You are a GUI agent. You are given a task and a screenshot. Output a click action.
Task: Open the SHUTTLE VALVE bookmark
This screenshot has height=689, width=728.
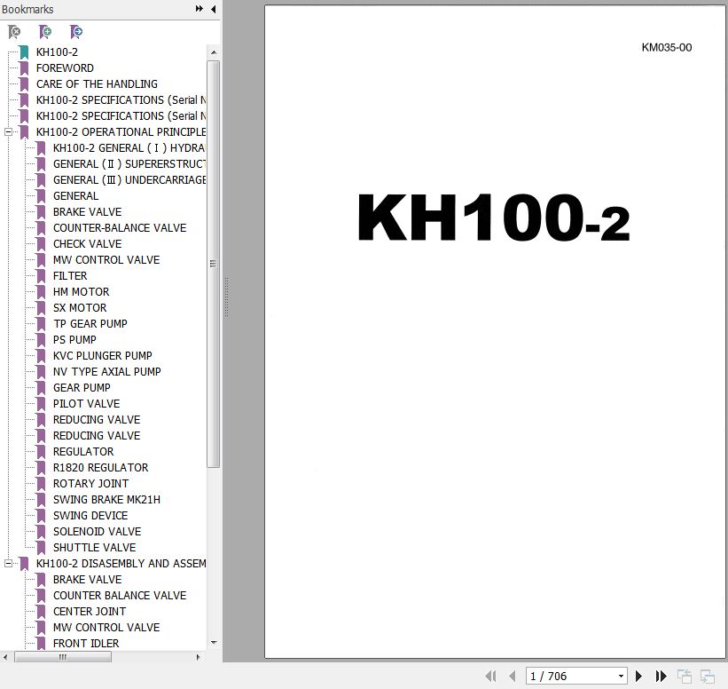click(x=95, y=548)
